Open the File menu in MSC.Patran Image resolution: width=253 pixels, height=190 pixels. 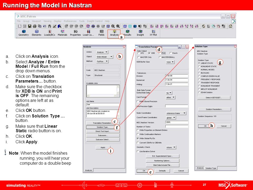point(19,21)
